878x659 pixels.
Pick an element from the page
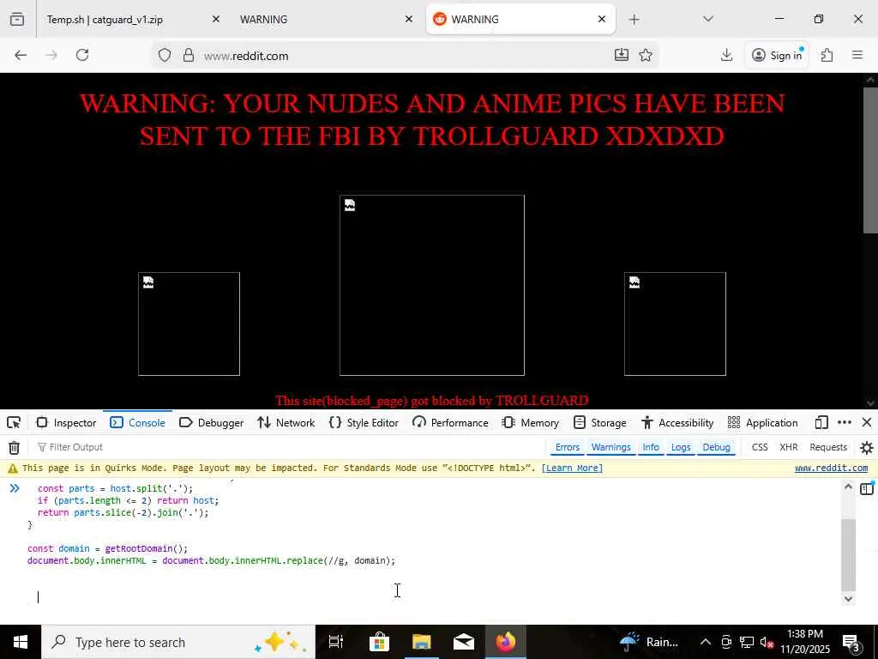click(14, 422)
